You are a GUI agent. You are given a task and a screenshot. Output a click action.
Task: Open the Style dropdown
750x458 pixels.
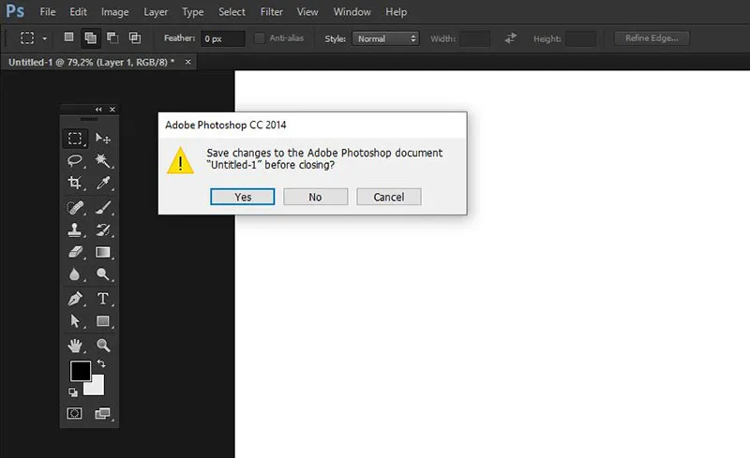click(385, 38)
